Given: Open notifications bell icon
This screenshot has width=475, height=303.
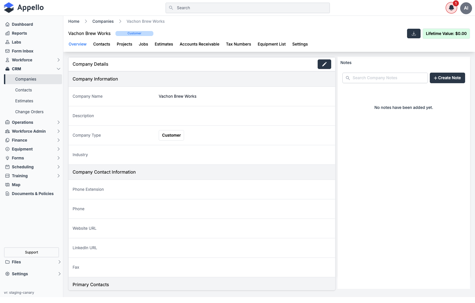Looking at the screenshot, I should [x=451, y=8].
